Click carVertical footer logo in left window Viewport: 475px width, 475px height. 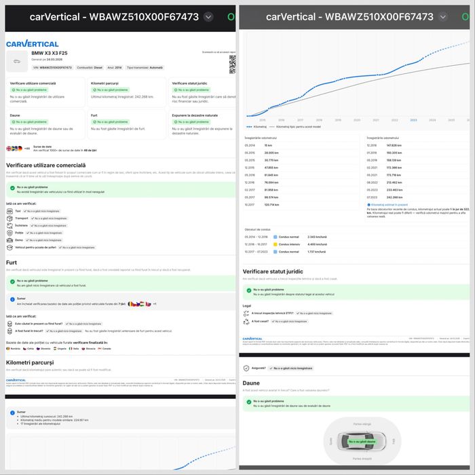click(x=16, y=380)
